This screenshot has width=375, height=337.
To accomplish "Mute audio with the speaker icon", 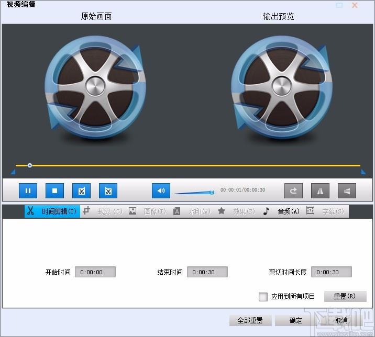I will 161,190.
